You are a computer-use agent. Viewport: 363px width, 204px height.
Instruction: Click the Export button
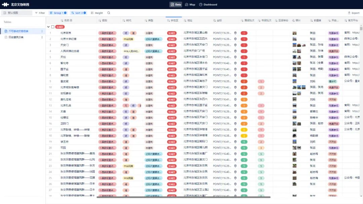[354, 13]
